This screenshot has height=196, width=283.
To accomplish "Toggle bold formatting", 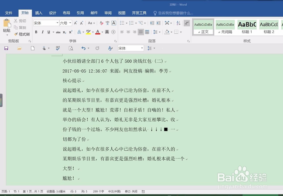I will coord(36,32).
